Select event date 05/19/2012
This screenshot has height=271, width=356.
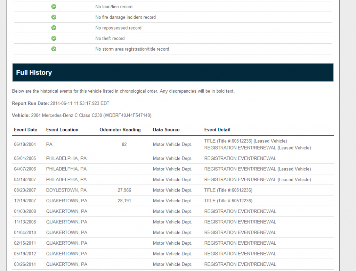click(25, 254)
